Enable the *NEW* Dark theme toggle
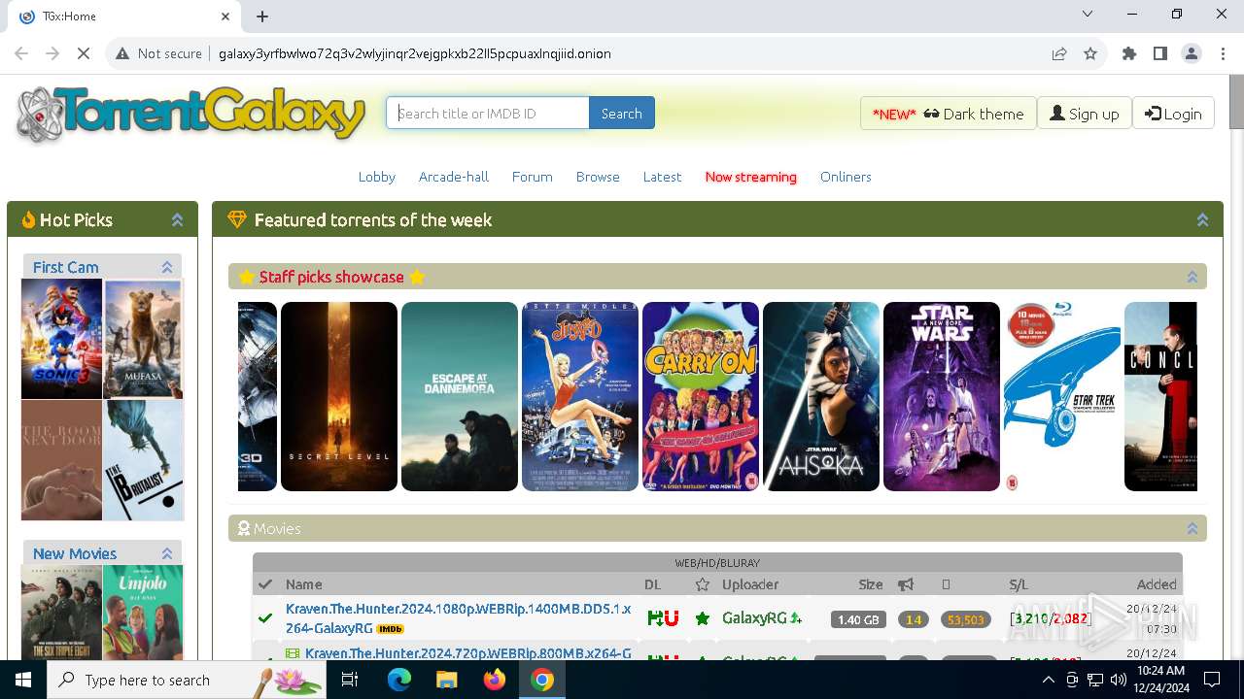Viewport: 1244px width, 699px height. [948, 114]
